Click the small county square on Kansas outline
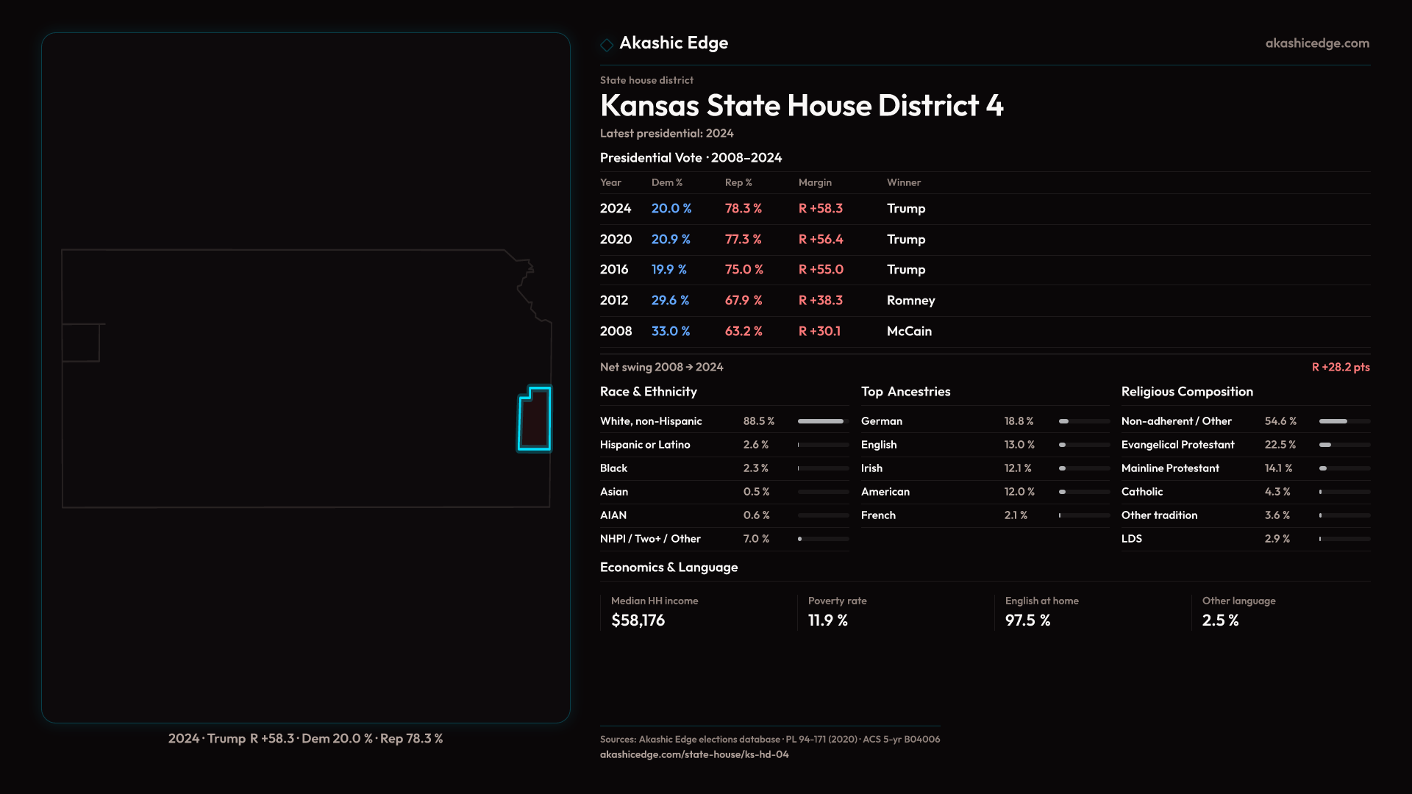1412x794 pixels. 81,343
